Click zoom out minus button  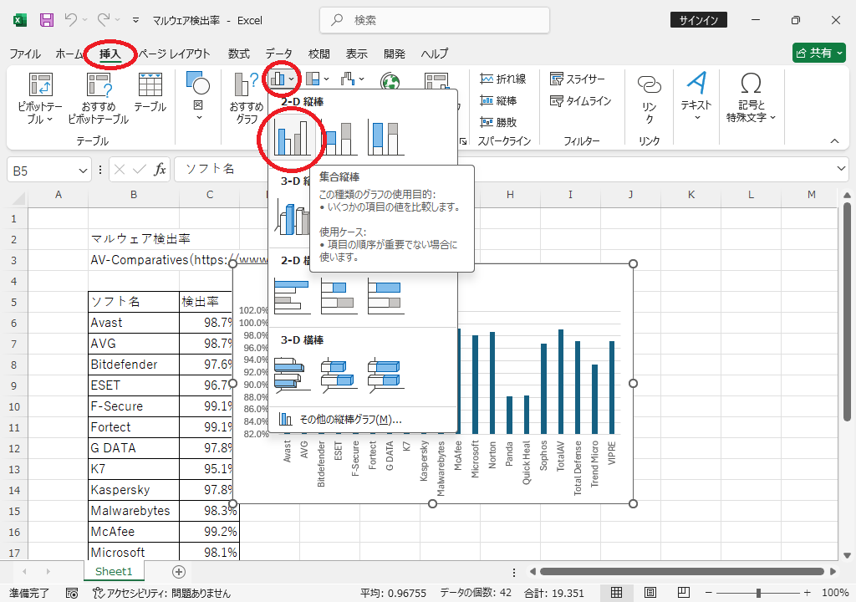(709, 593)
